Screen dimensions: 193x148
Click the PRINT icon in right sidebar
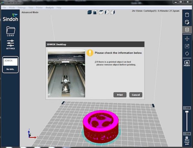(187, 63)
